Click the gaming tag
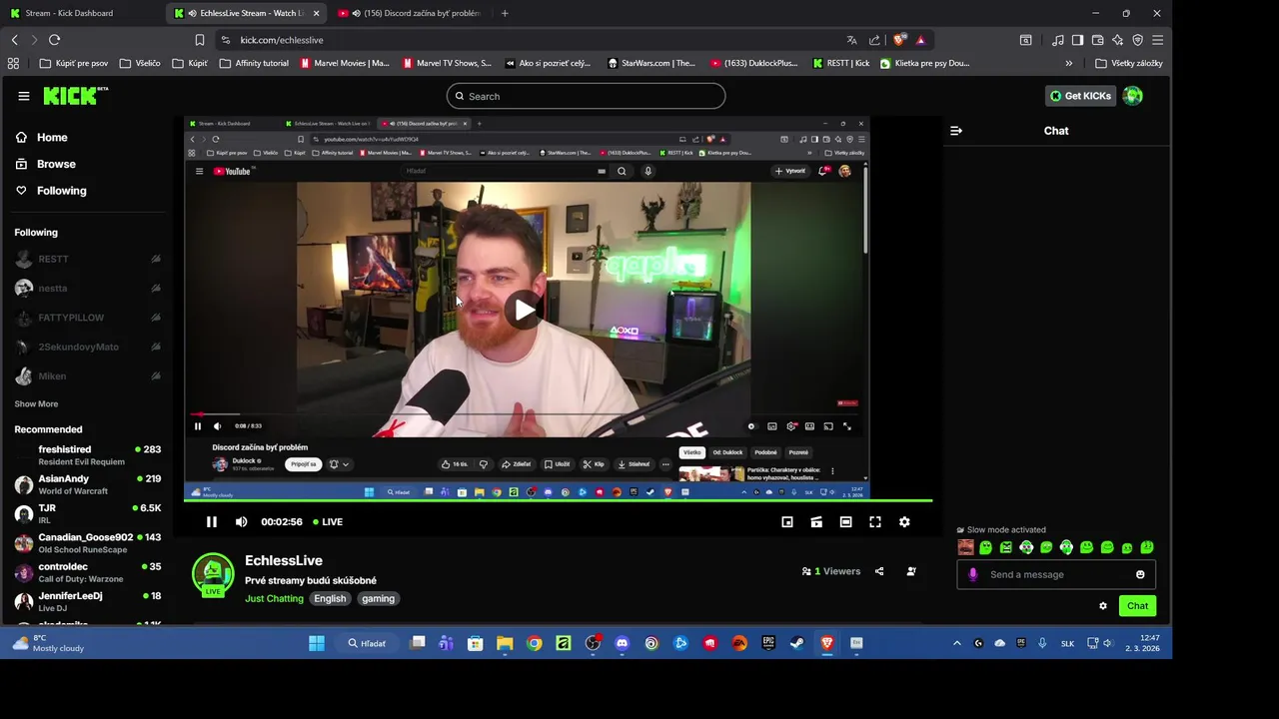This screenshot has width=1279, height=719. [x=378, y=598]
